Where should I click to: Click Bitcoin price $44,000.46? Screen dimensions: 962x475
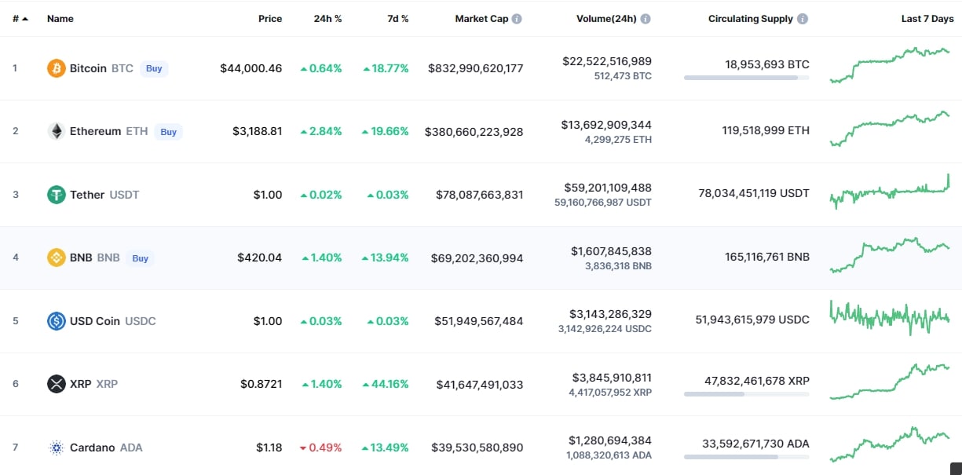[251, 68]
